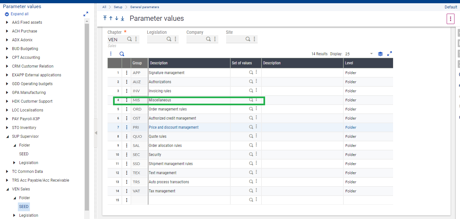Select General parameters in the breadcrumb
This screenshot has width=460, height=219.
pyautogui.click(x=145, y=7)
